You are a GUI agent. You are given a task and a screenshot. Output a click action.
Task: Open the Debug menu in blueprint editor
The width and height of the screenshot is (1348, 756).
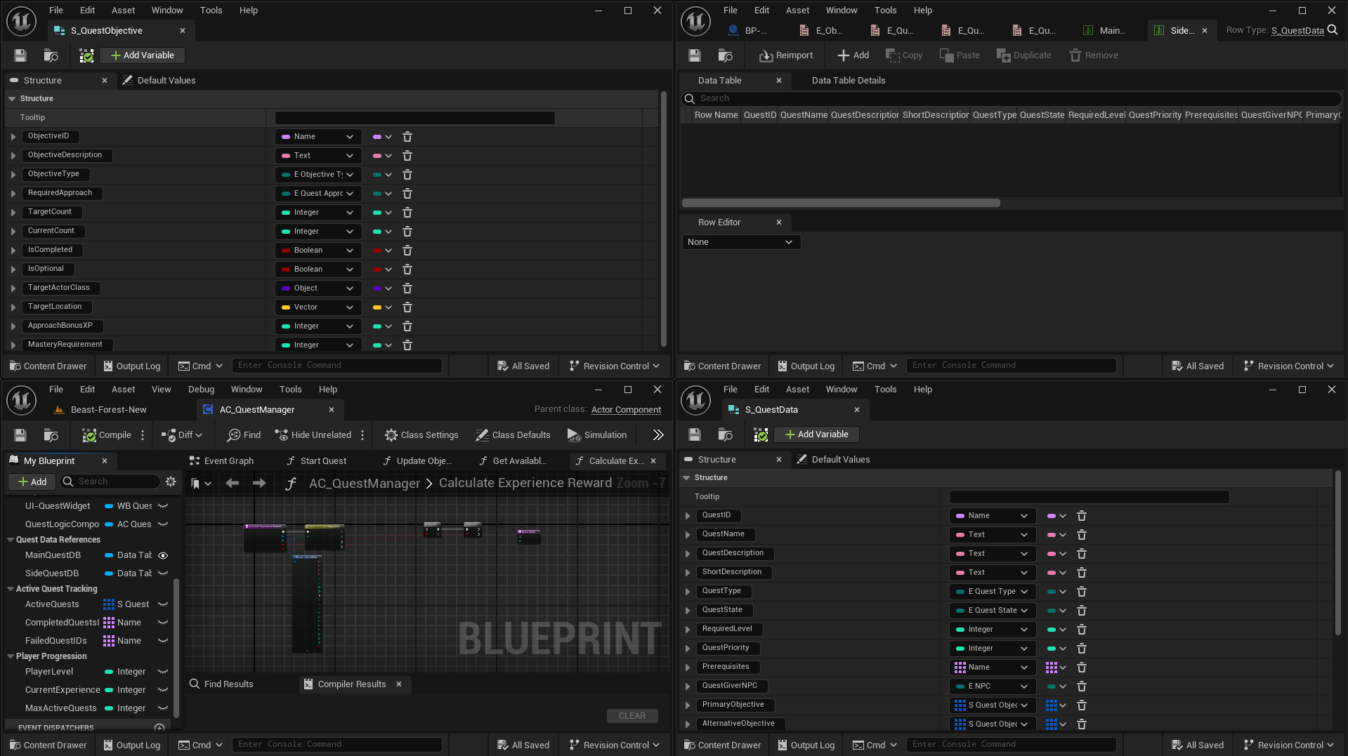tap(201, 390)
